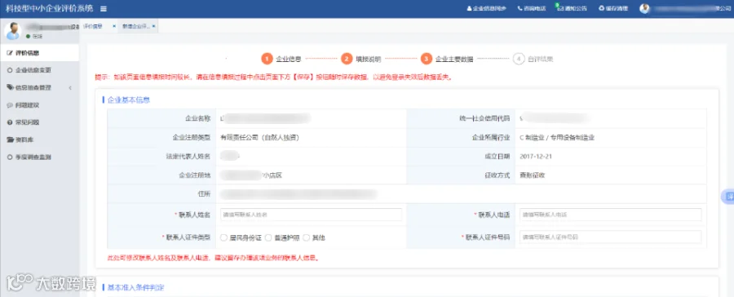Screen dimensions: 734x297
Task: Open 通知公告 notifications in header
Action: click(x=571, y=8)
